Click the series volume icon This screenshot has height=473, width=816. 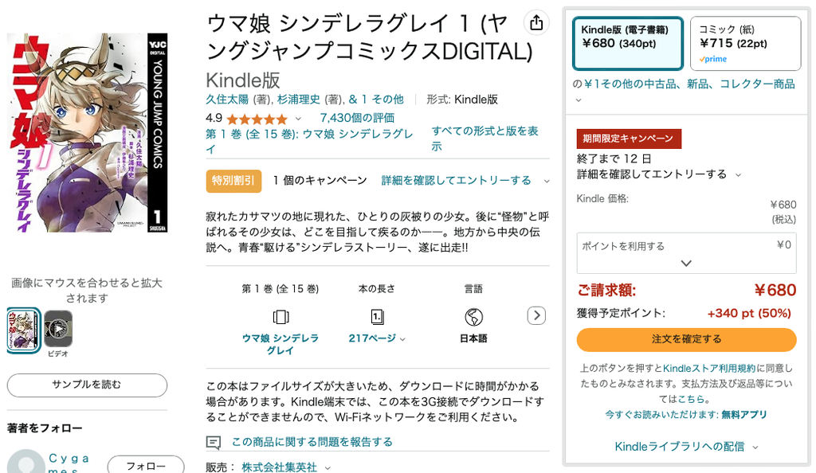click(x=280, y=317)
